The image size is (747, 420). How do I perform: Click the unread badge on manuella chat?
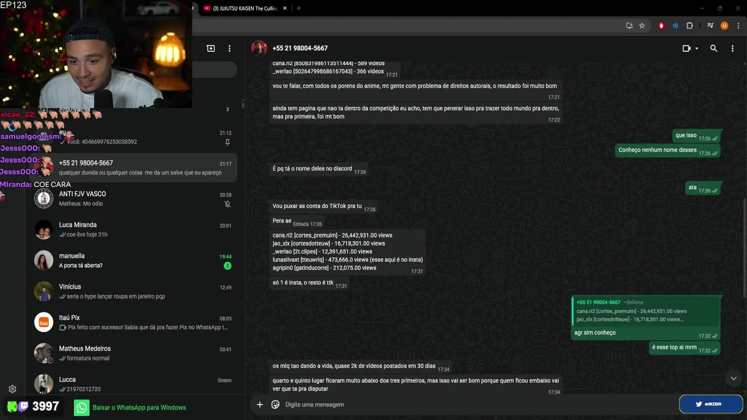coord(228,266)
